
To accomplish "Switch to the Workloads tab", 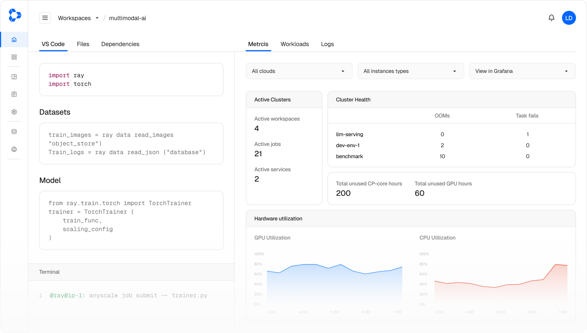I will [x=295, y=44].
